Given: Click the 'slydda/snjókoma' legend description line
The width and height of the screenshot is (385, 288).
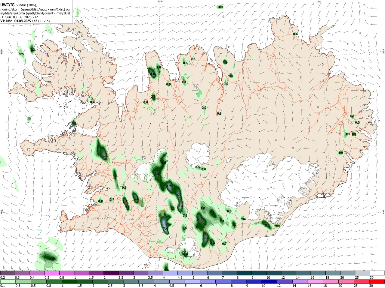Looking at the screenshot, I should pyautogui.click(x=36, y=13).
